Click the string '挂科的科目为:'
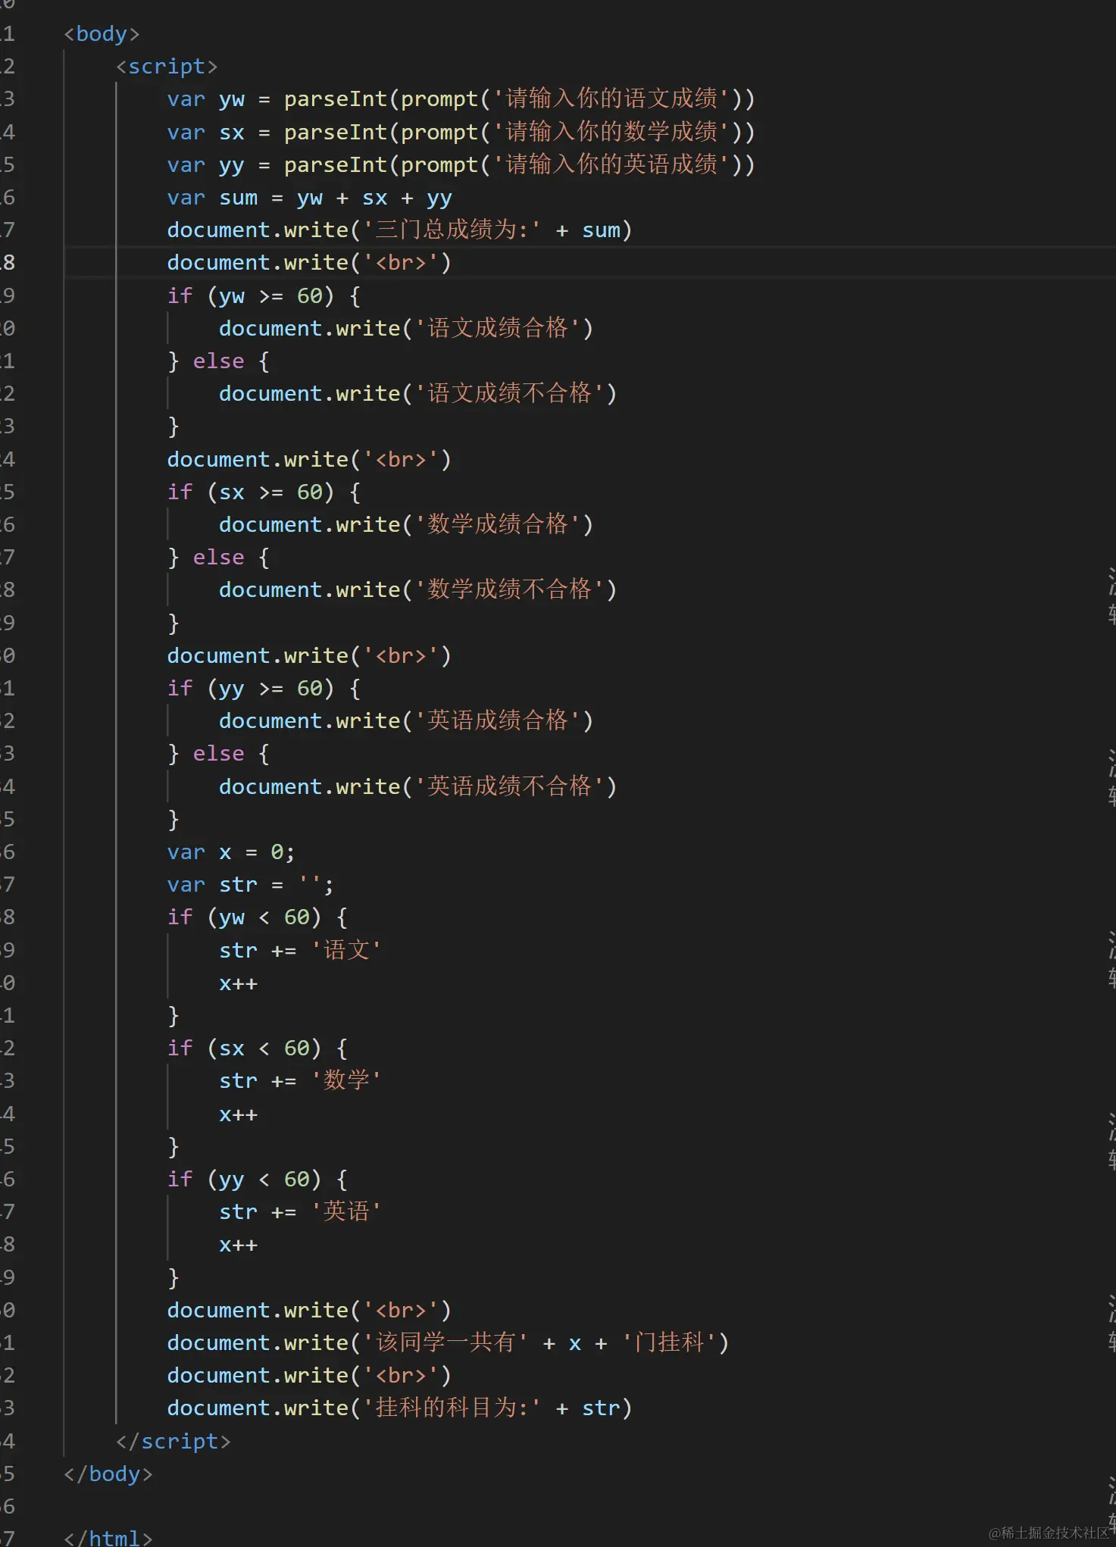Viewport: 1116px width, 1547px height. 452,1408
